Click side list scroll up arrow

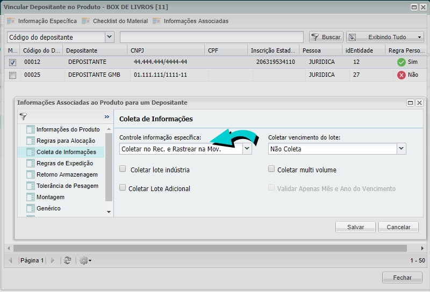[x=109, y=129]
